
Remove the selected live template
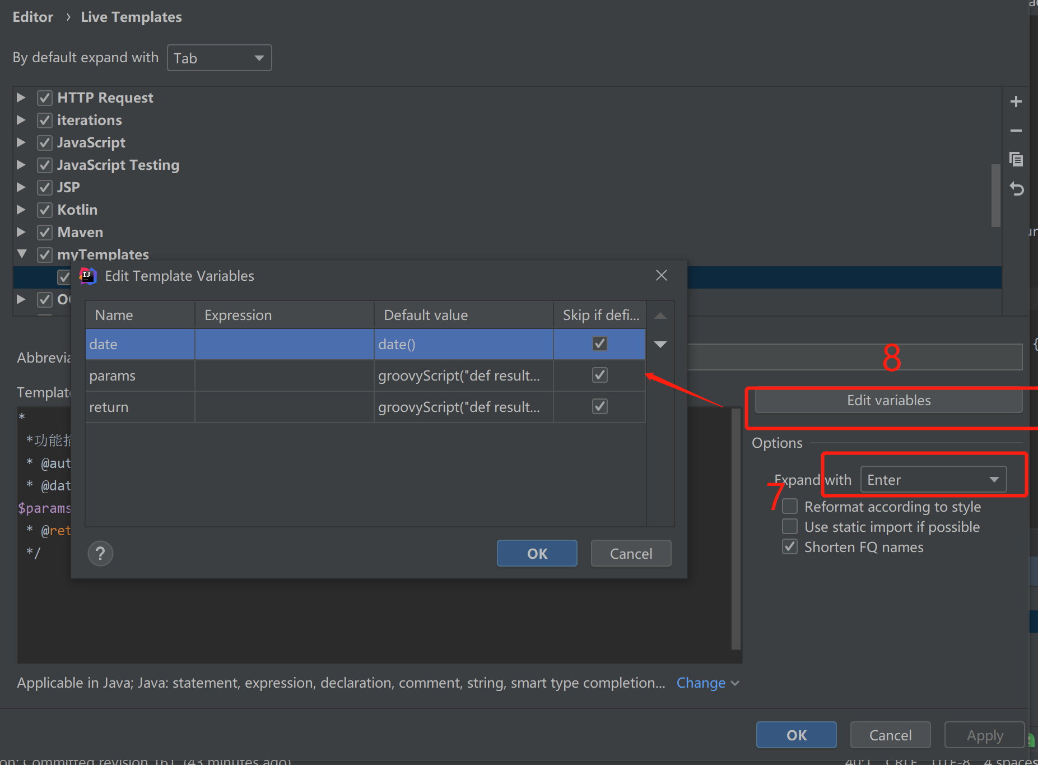[x=1016, y=131]
